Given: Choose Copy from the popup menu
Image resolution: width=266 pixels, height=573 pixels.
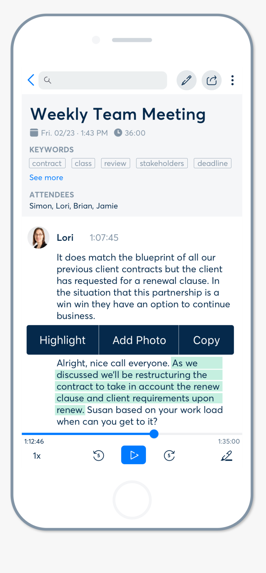Looking at the screenshot, I should coord(206,340).
